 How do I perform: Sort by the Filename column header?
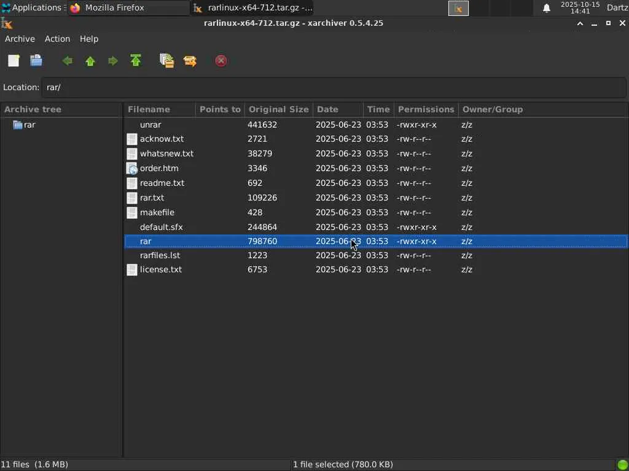(x=159, y=109)
